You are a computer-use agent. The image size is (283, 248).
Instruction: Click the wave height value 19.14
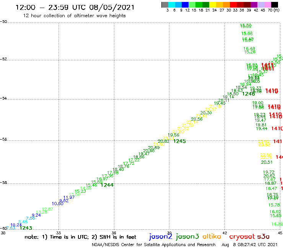(x=228, y=97)
